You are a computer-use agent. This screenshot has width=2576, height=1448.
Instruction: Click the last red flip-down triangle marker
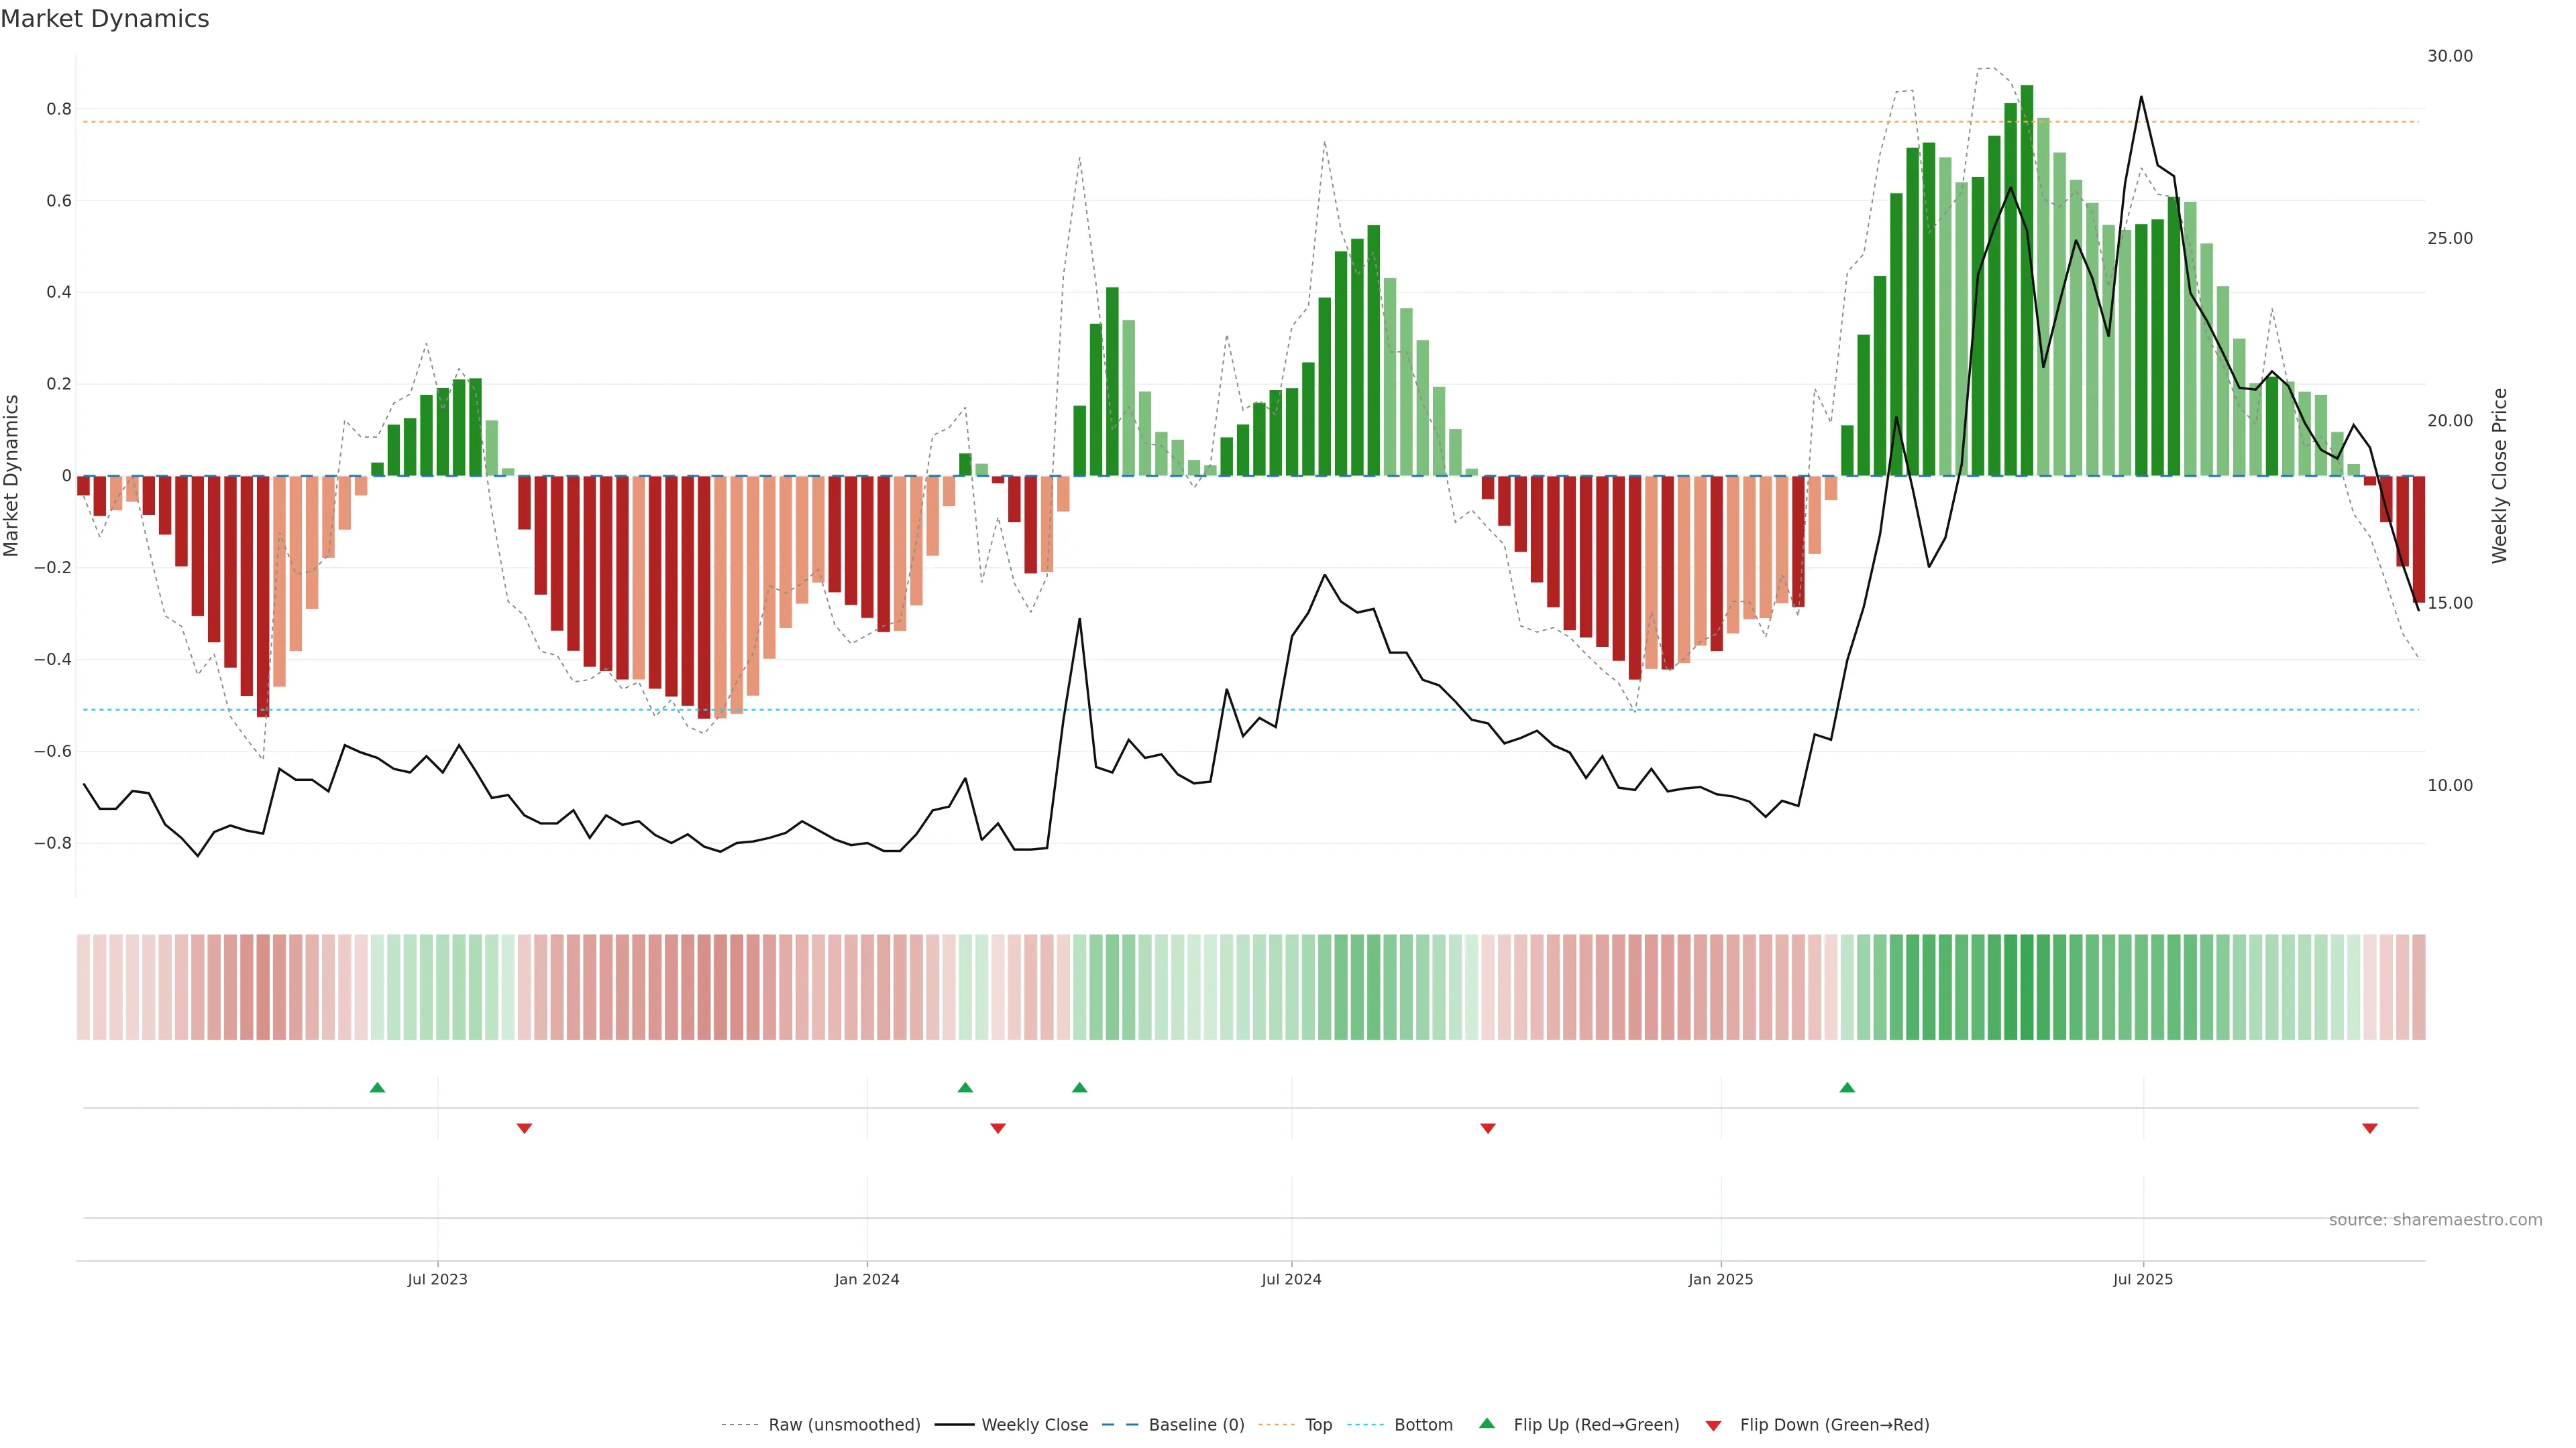coord(2369,1128)
